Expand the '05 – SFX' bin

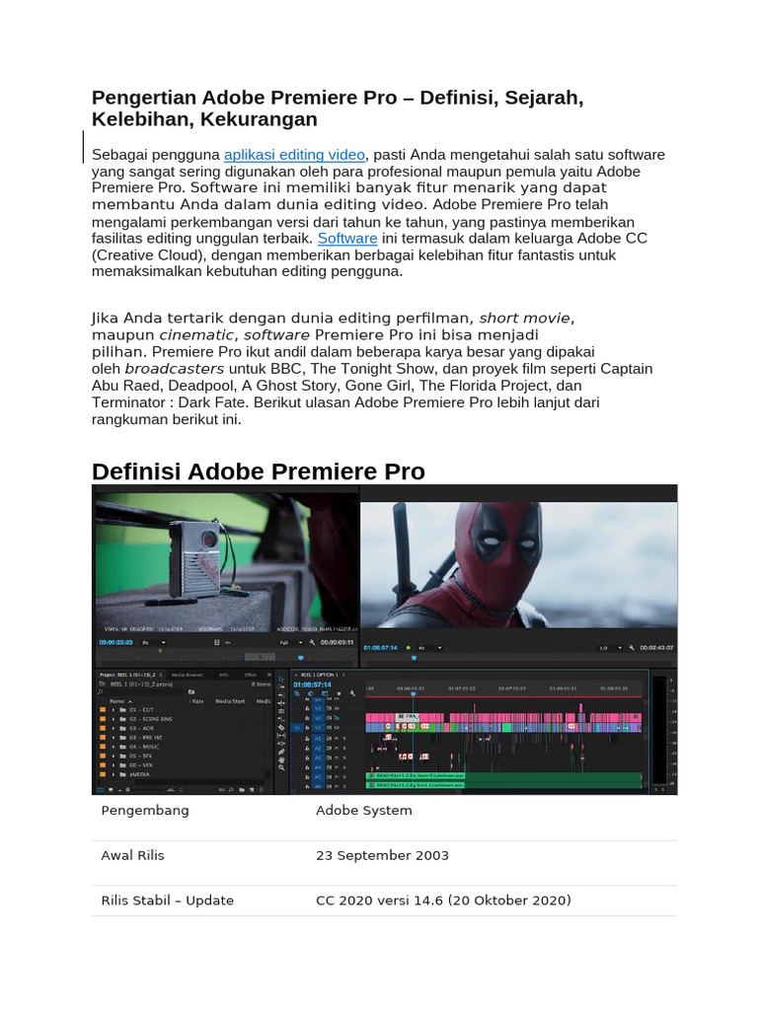[114, 757]
